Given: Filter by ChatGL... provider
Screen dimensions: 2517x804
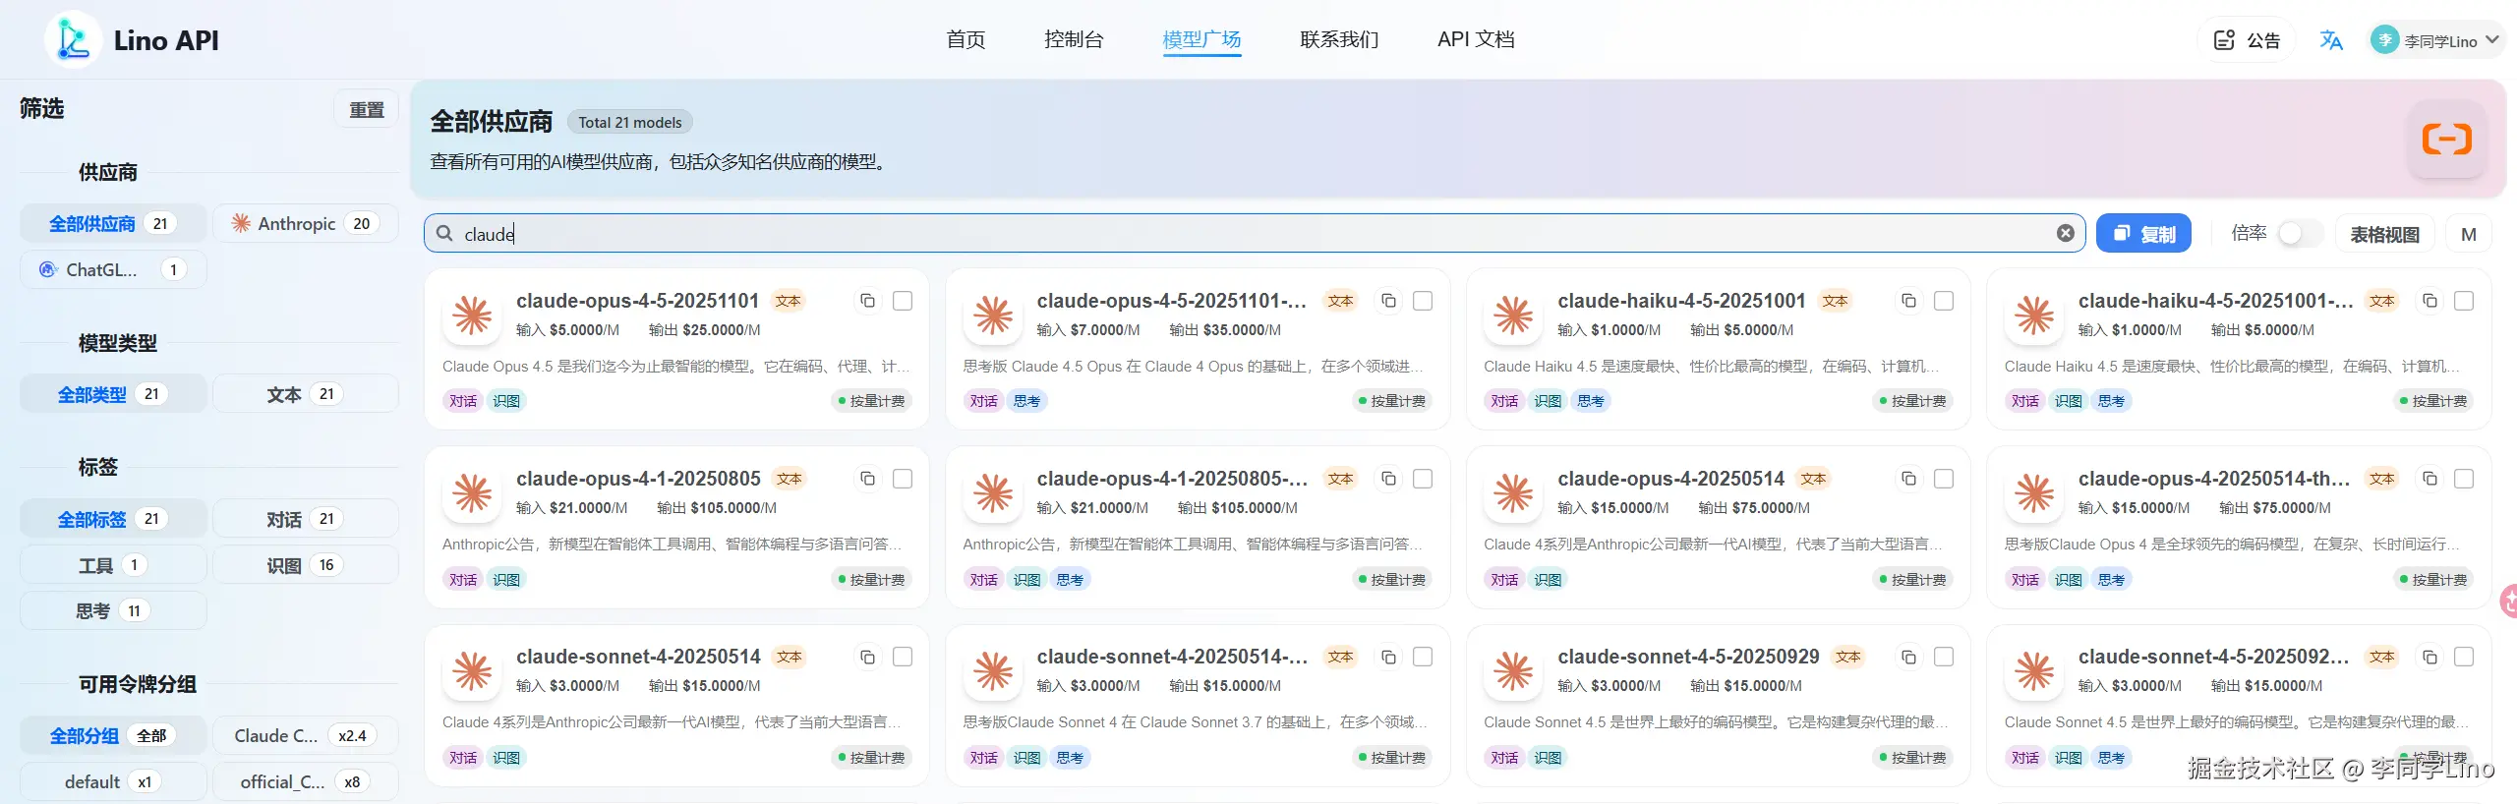Looking at the screenshot, I should tap(113, 269).
